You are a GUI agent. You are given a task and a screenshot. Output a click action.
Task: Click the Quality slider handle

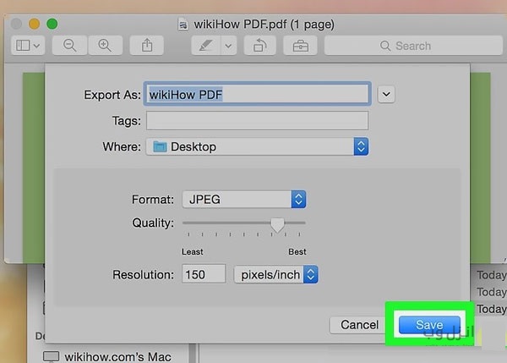click(x=276, y=223)
